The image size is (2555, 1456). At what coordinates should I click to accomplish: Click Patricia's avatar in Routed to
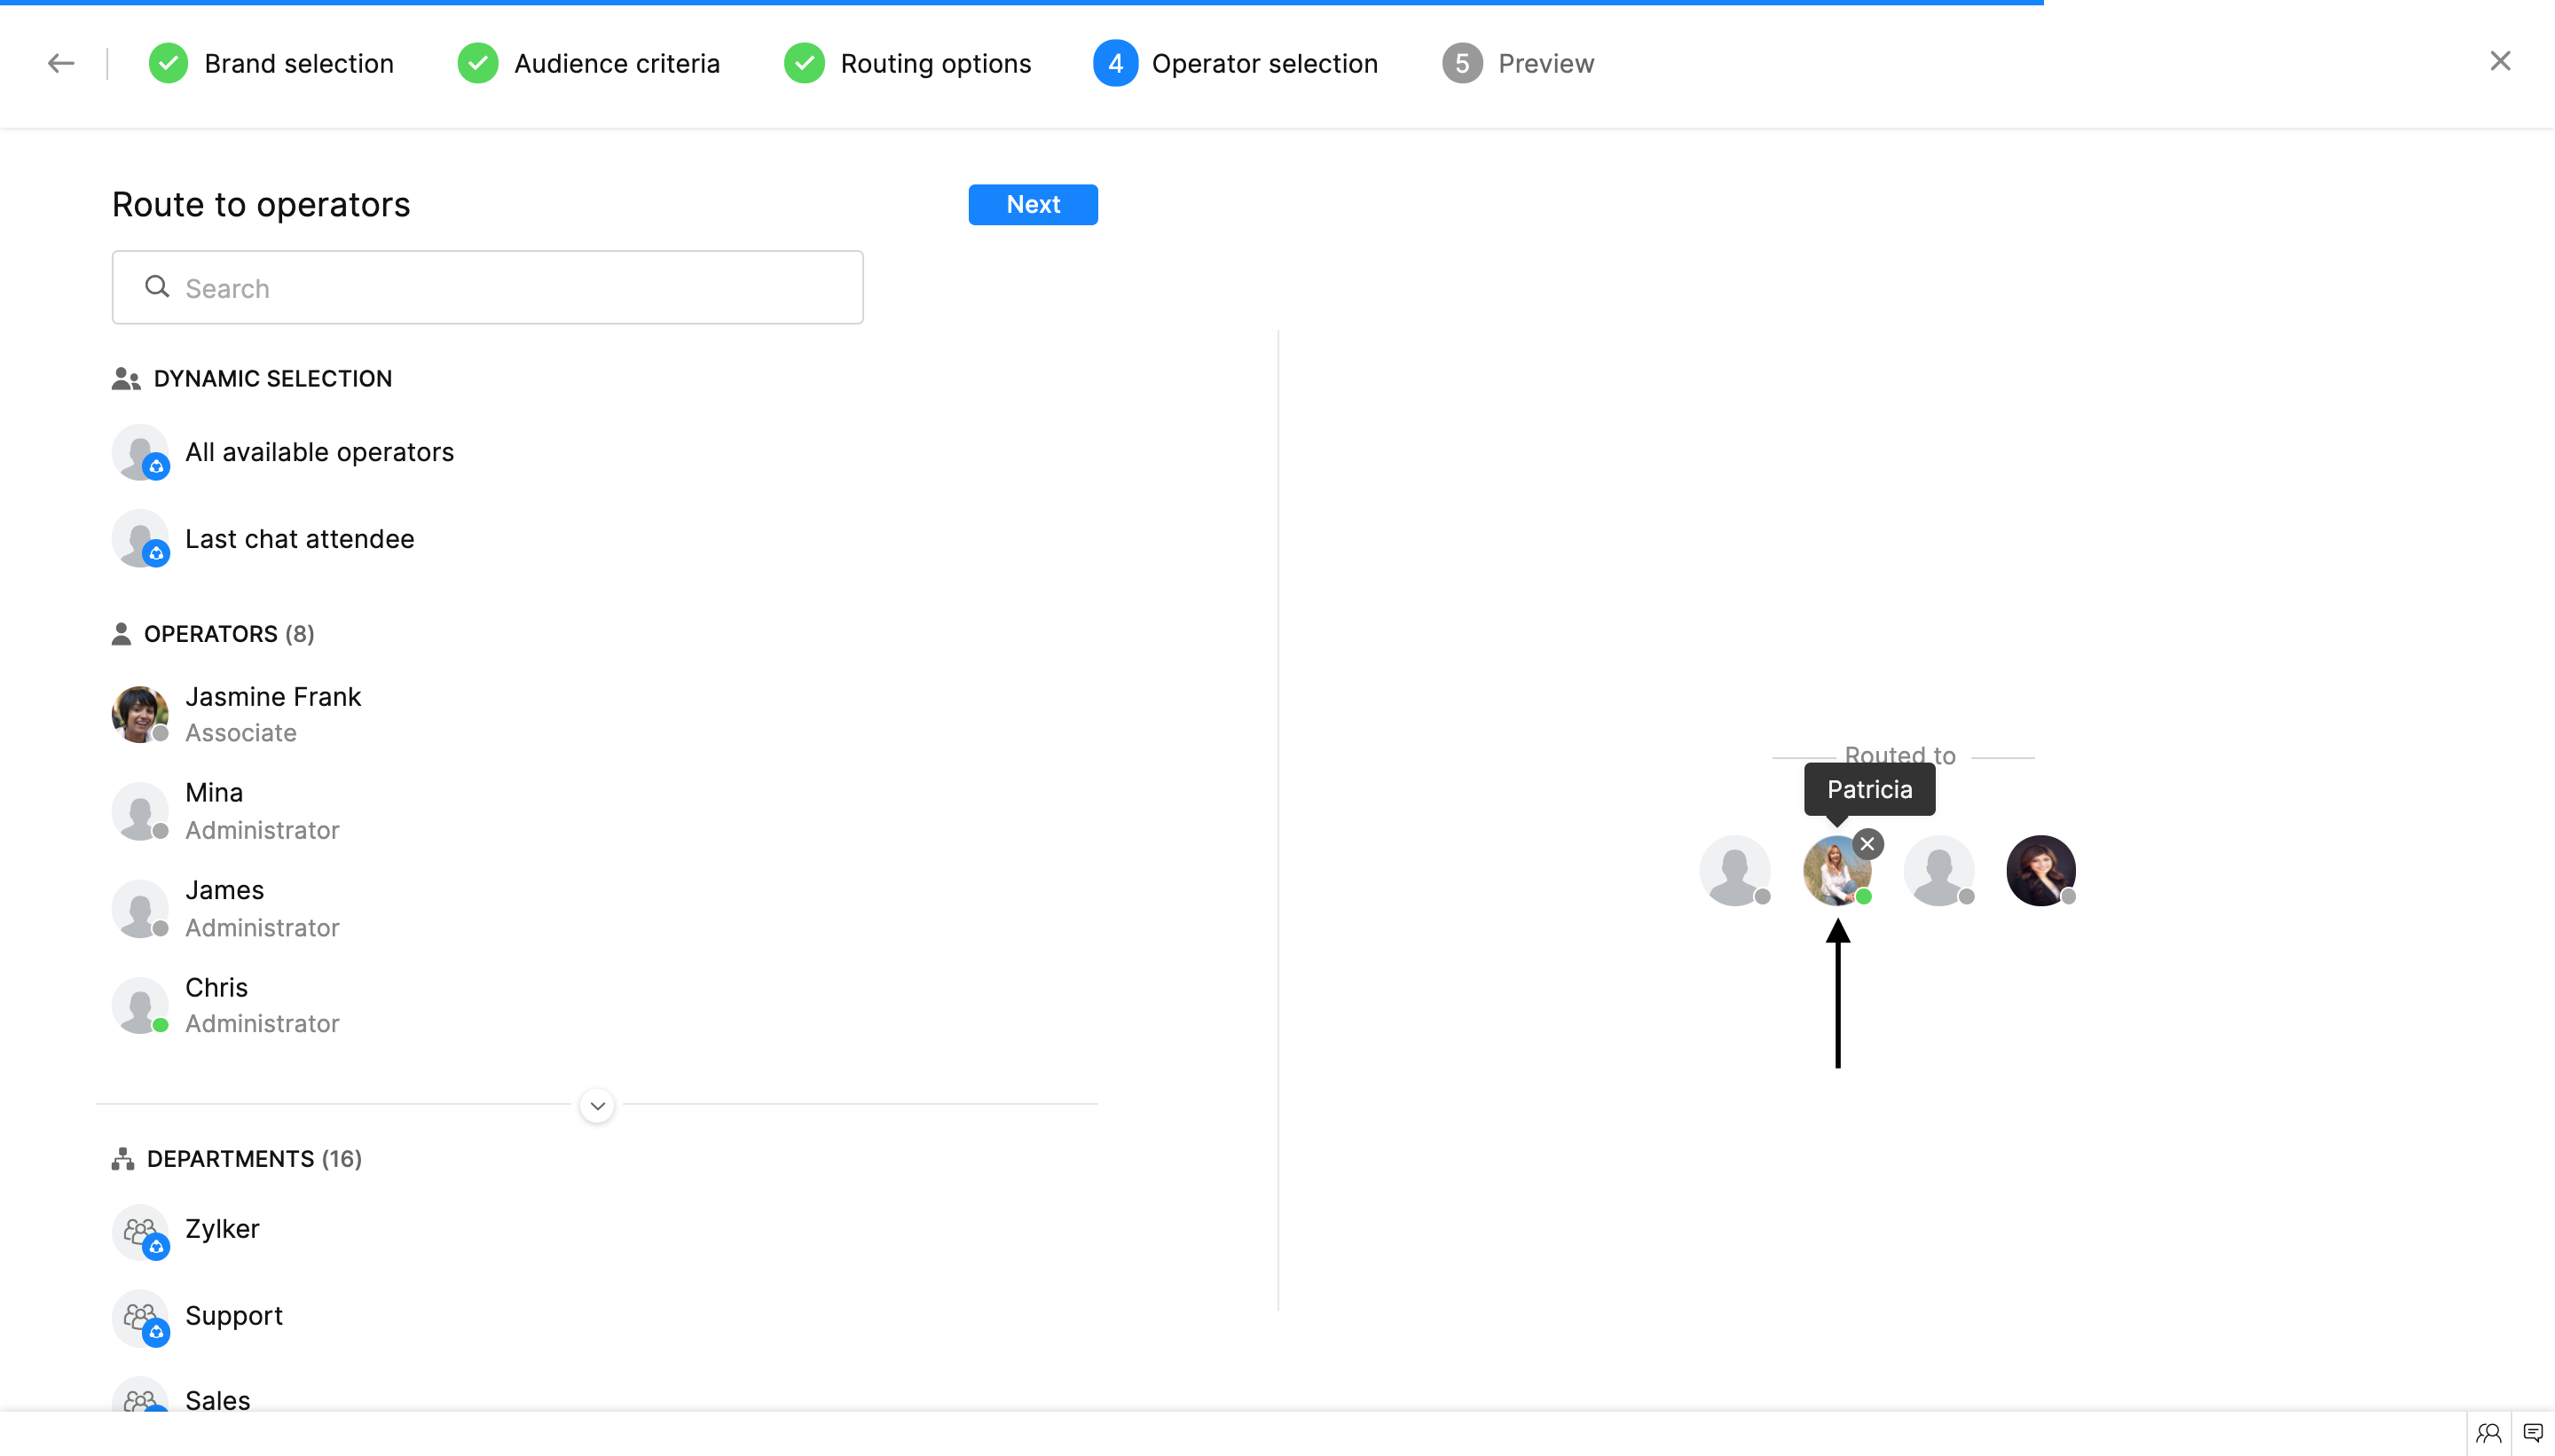pos(1835,872)
